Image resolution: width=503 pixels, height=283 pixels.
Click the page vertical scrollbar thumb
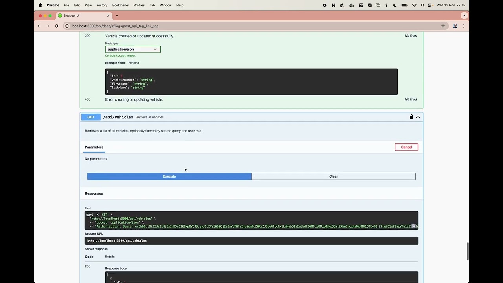[x=468, y=251]
